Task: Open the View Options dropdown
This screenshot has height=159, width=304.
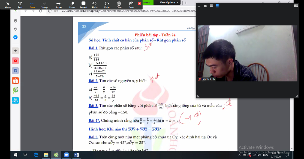Action: [169, 2]
